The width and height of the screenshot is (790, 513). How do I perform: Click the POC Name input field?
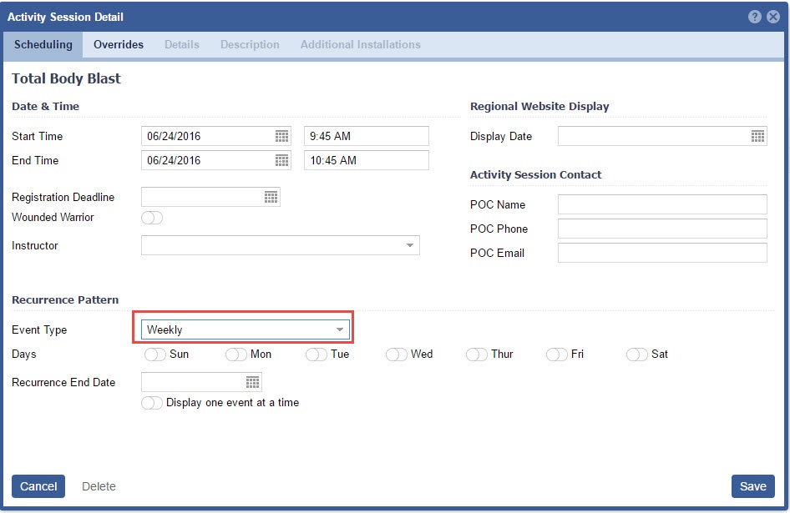[x=661, y=204]
